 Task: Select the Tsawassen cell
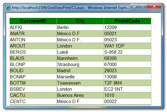click(80, 83)
